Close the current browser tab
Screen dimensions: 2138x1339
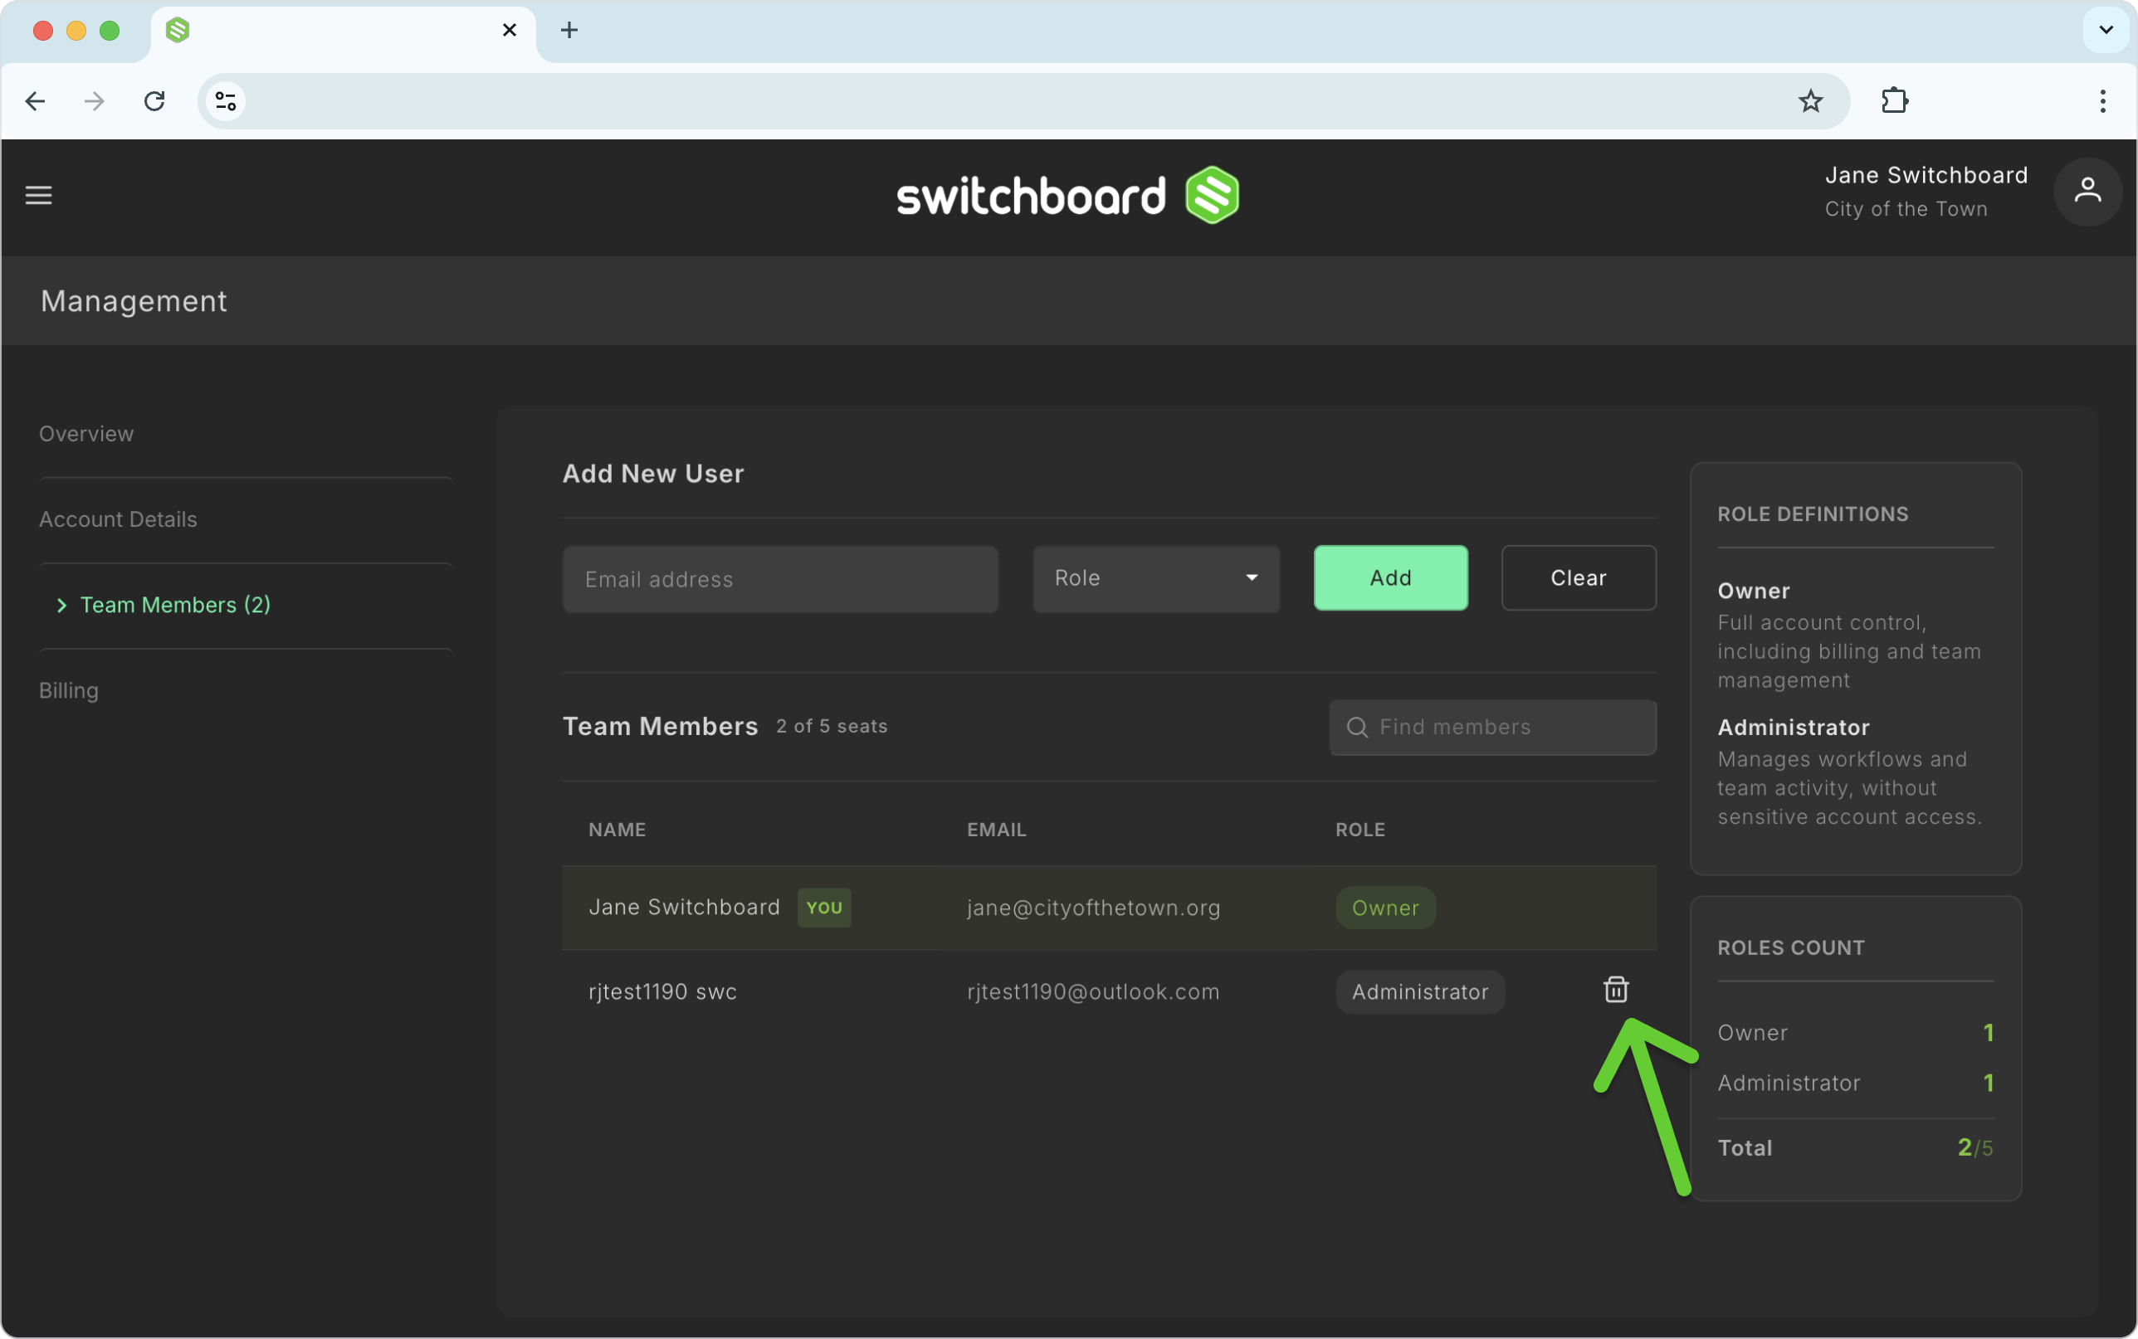(x=510, y=30)
